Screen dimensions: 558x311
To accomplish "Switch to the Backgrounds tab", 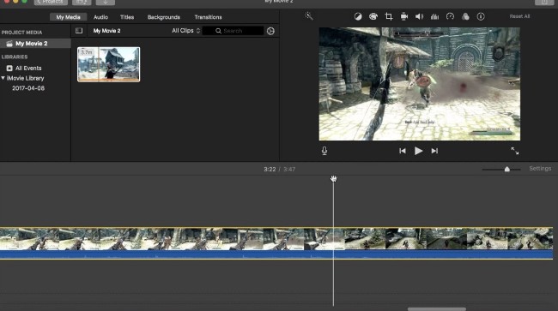I will point(164,17).
